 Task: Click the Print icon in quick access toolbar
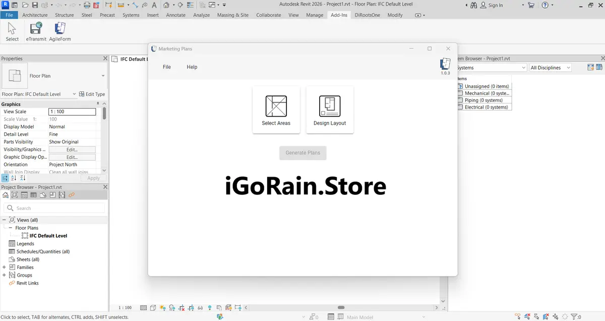tap(87, 5)
